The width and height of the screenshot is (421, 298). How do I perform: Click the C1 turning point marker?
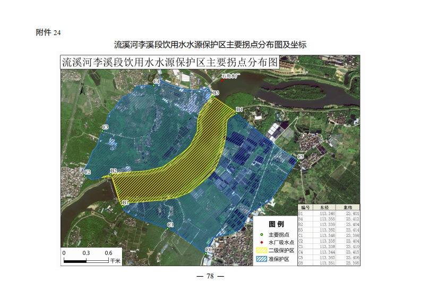169,228
